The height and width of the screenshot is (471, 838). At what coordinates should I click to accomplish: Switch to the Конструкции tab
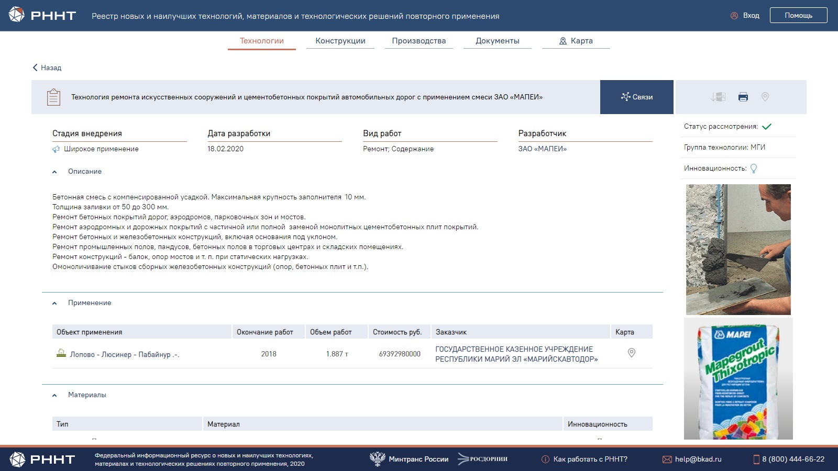(340, 41)
